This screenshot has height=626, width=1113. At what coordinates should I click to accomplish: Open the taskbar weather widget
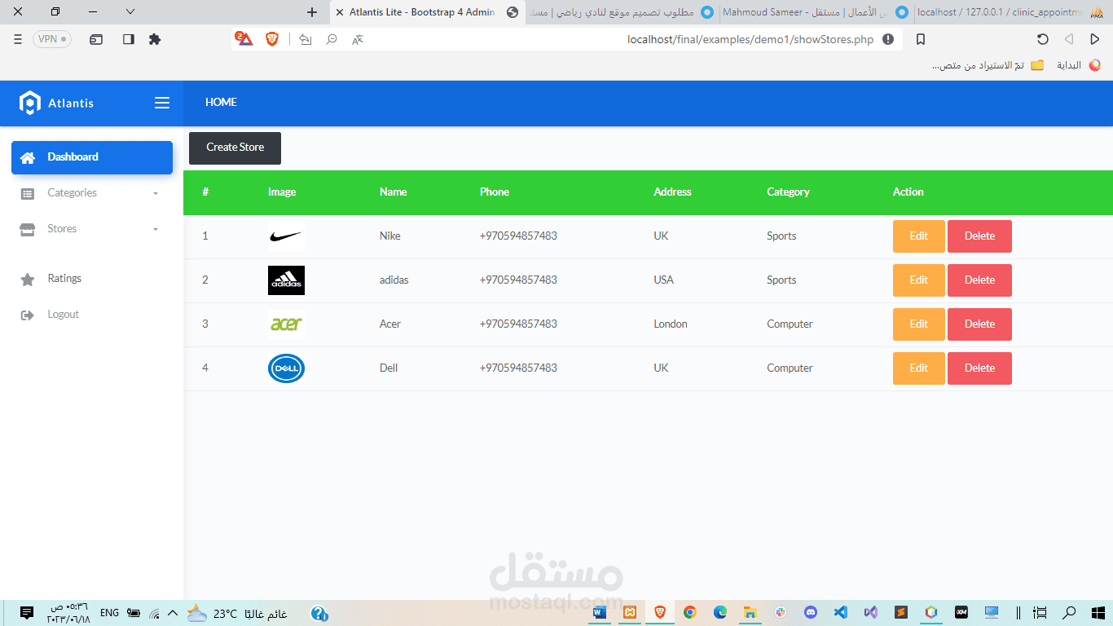(237, 613)
